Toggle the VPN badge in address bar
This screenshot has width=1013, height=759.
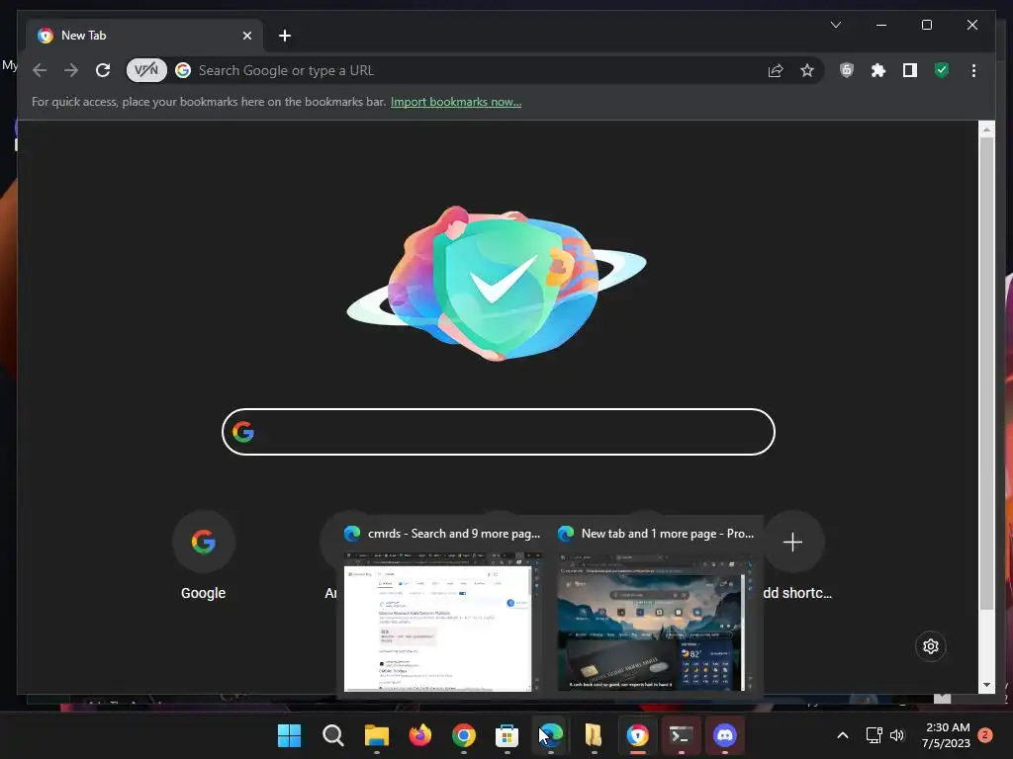(146, 70)
